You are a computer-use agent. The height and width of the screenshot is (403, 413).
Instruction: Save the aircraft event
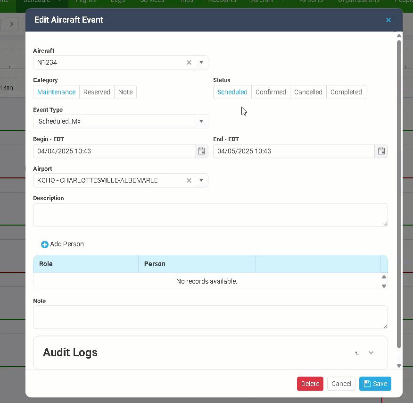(x=375, y=384)
